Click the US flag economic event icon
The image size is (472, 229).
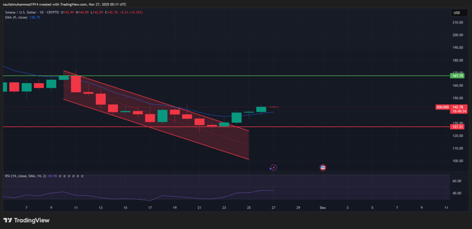(x=323, y=167)
